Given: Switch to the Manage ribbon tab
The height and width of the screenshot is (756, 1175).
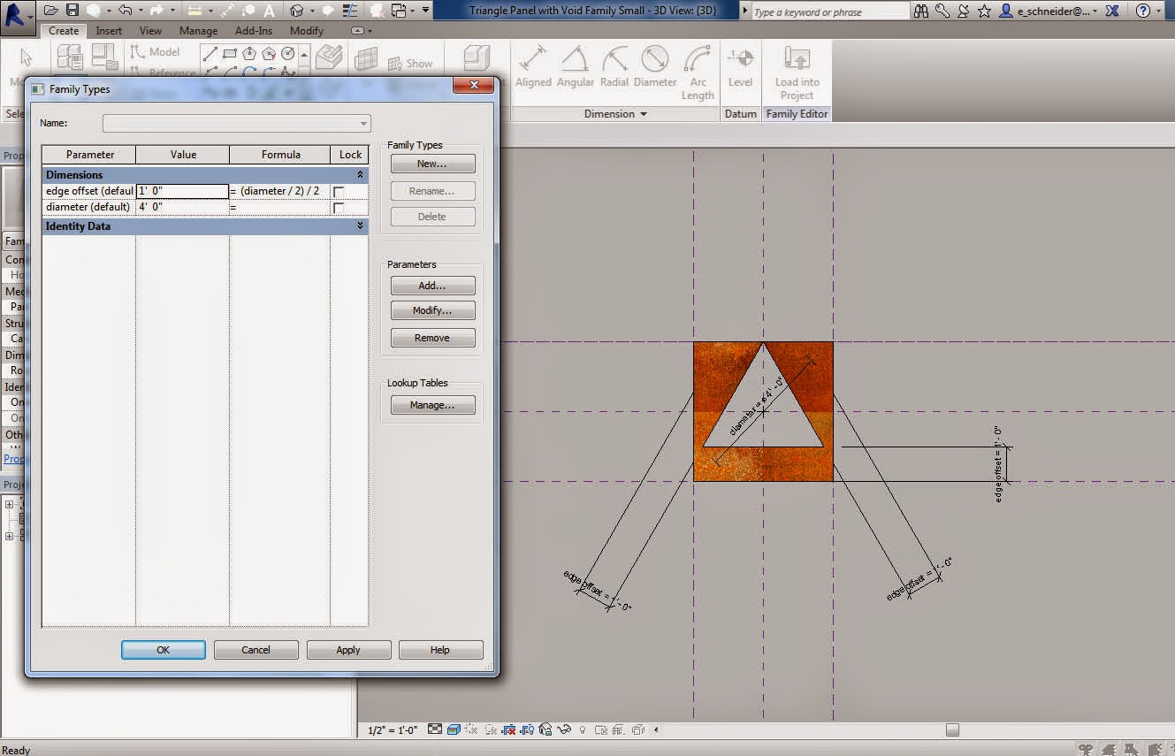Looking at the screenshot, I should click(198, 30).
